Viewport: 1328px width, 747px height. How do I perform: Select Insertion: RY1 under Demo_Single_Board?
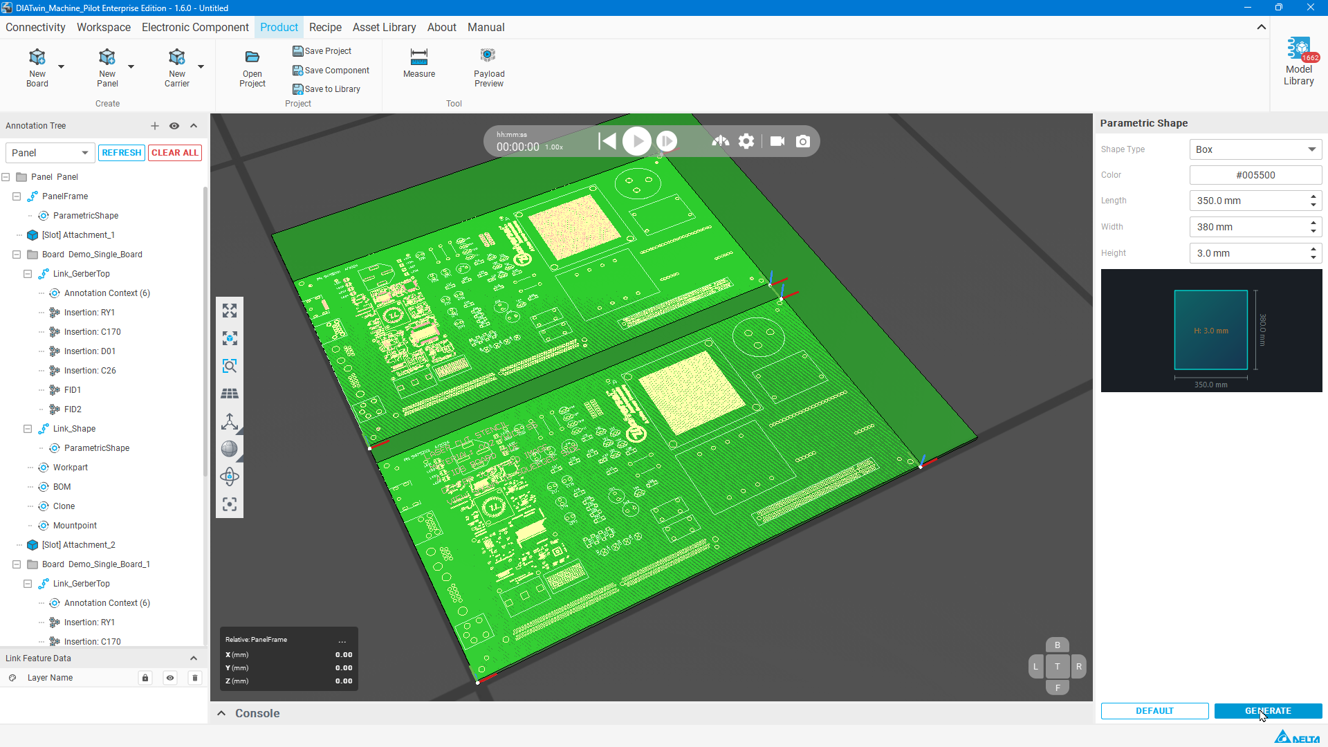89,313
